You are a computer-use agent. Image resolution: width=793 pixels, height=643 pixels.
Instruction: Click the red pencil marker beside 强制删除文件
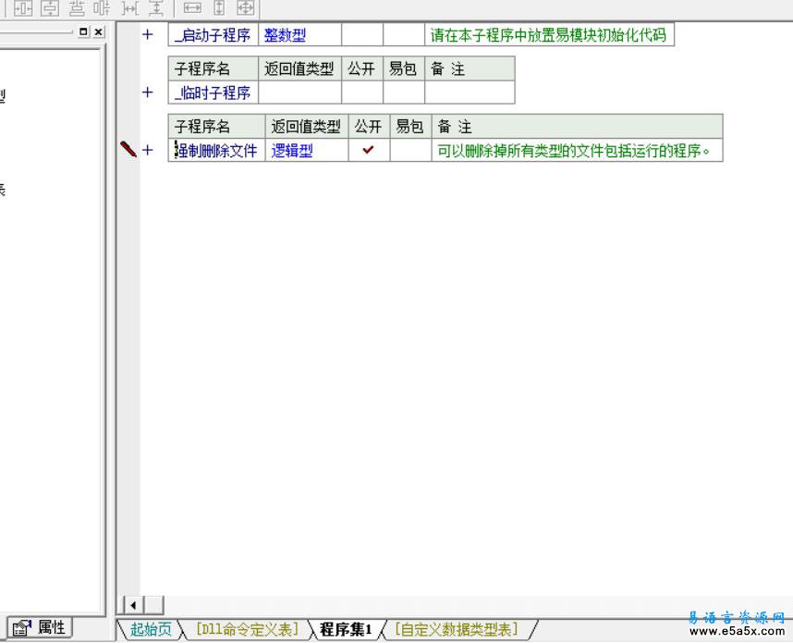[129, 150]
